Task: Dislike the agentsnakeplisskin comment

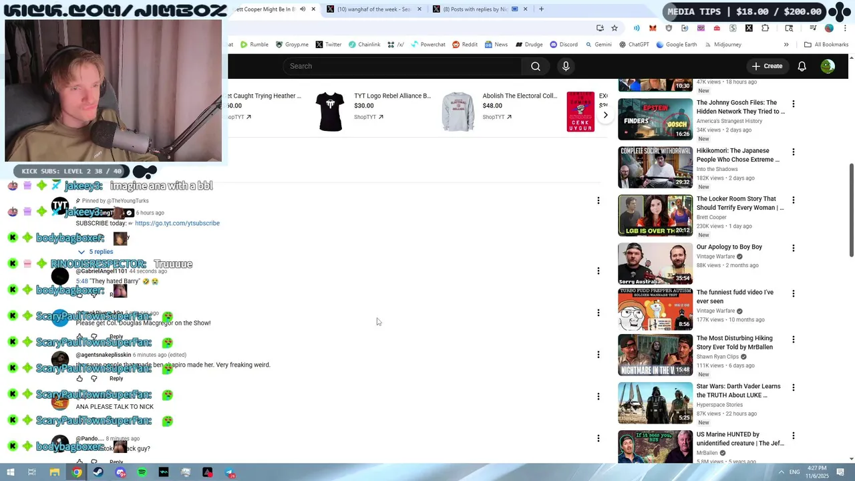Action: point(94,379)
